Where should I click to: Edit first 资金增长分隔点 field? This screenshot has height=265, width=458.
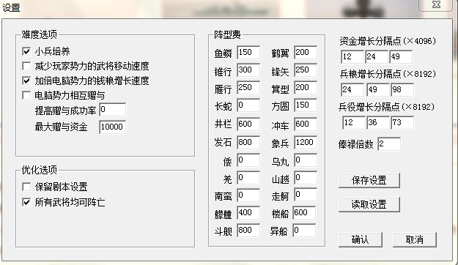point(352,56)
